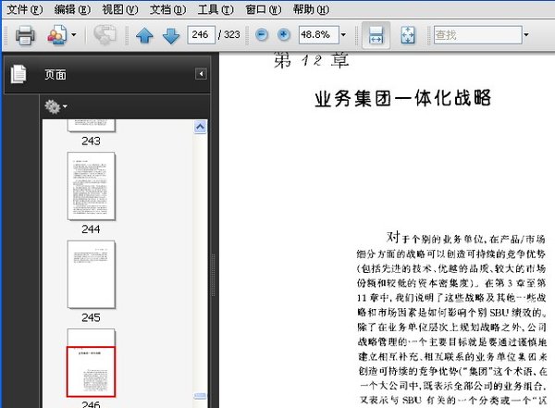The height and width of the screenshot is (408, 555).
Task: Collapse the pages panel with arrow button
Action: [201, 74]
